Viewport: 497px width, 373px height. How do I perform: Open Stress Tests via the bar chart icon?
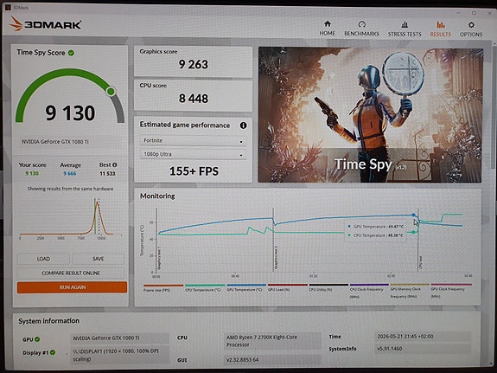[x=405, y=24]
